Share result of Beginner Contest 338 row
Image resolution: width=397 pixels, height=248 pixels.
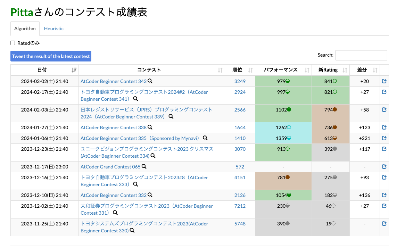click(384, 127)
